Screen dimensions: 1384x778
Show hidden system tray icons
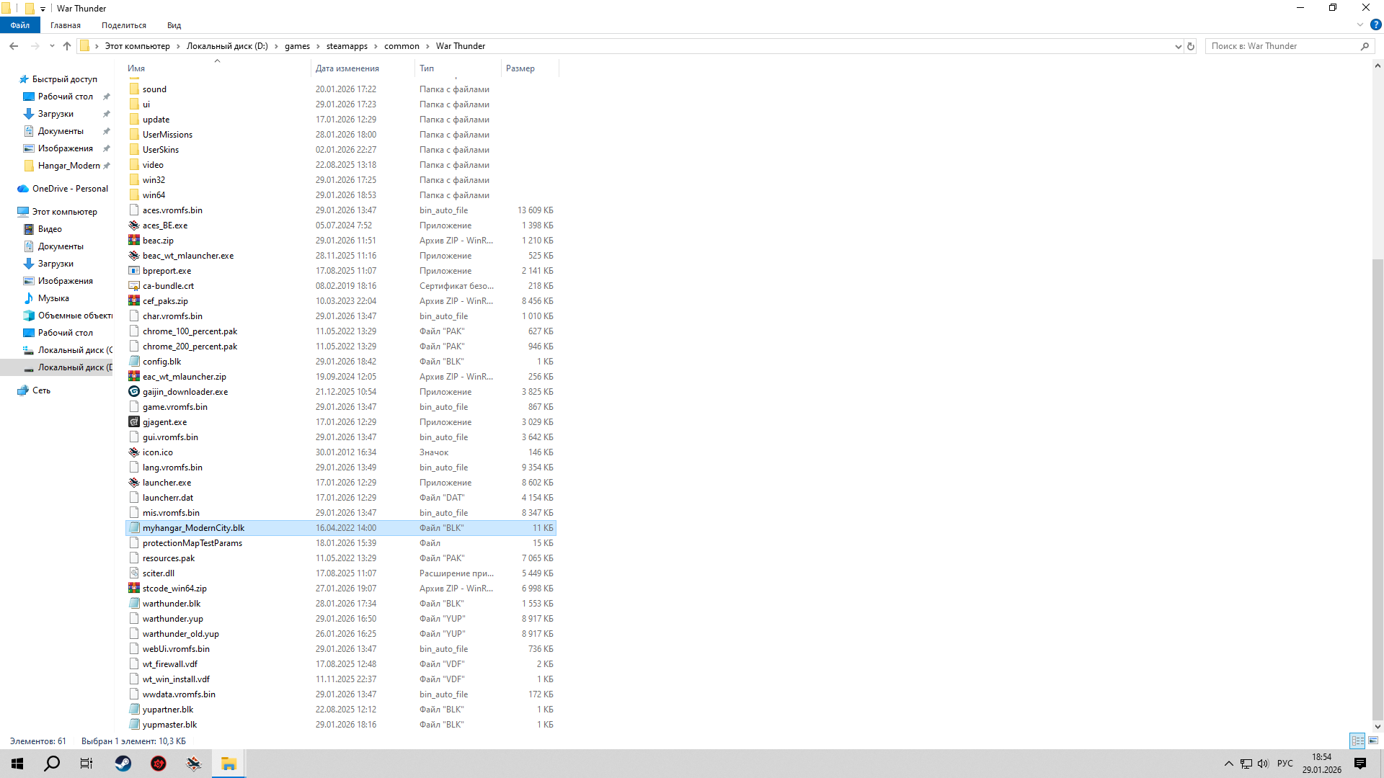(1228, 764)
